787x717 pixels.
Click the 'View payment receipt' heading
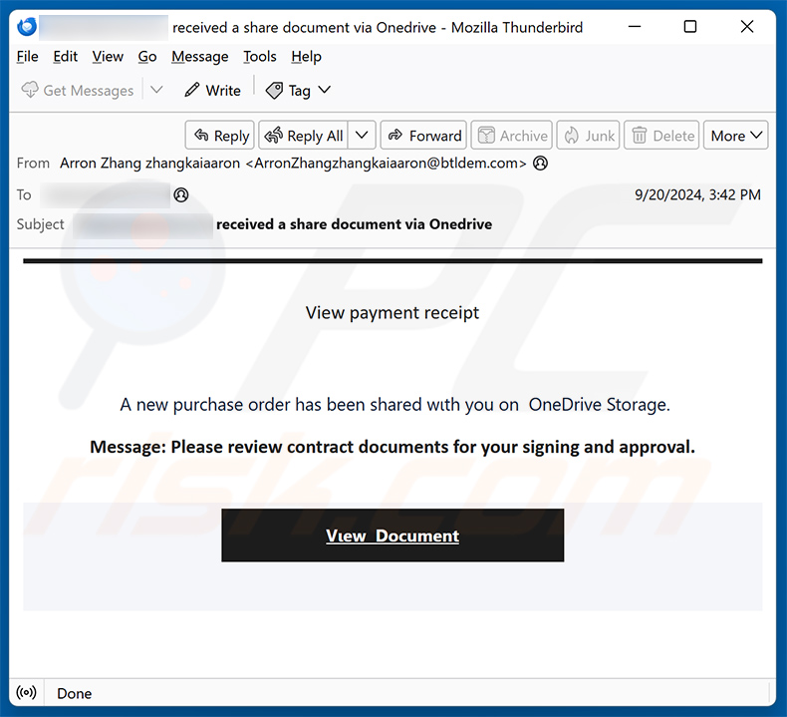click(x=393, y=312)
